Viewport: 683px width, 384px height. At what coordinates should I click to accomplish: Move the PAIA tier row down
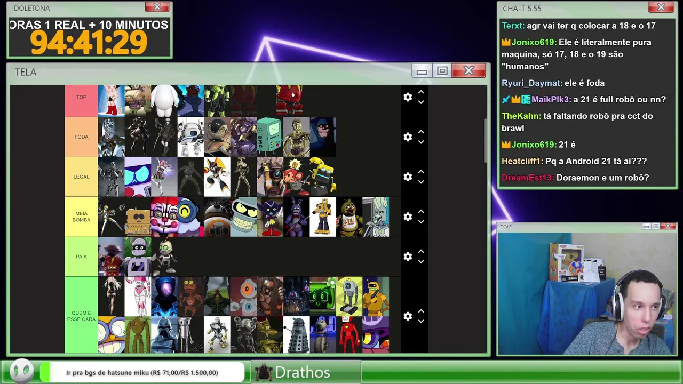[421, 261]
